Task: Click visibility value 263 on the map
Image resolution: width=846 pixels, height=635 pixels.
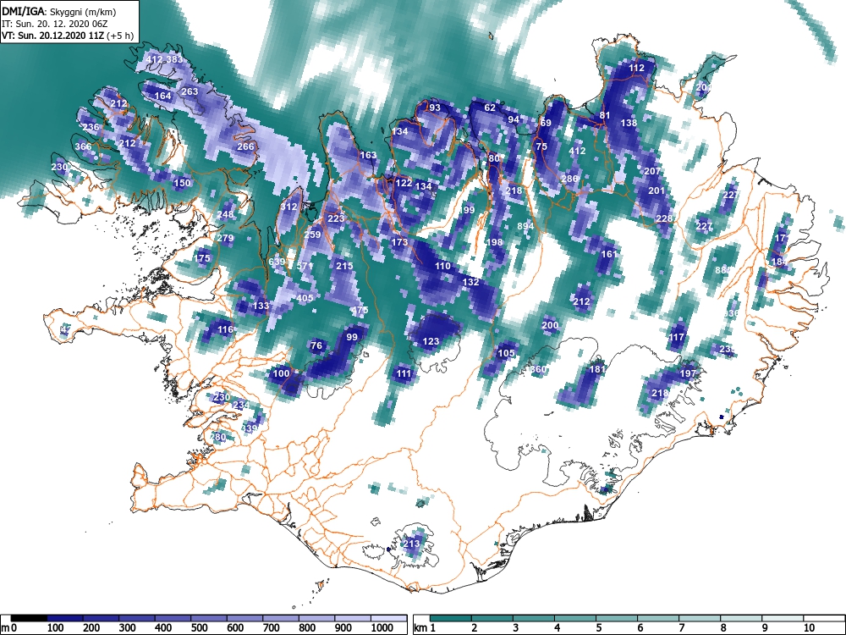Action: (190, 91)
